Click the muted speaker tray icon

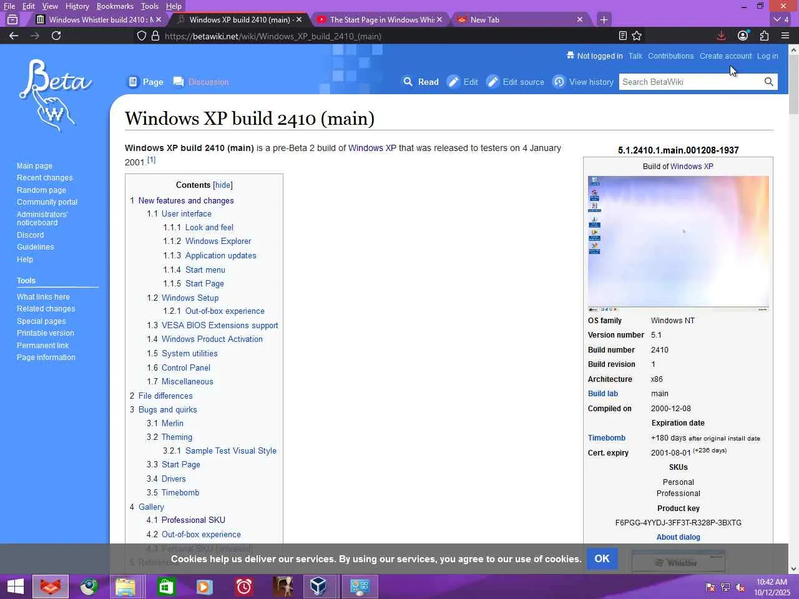(x=740, y=587)
